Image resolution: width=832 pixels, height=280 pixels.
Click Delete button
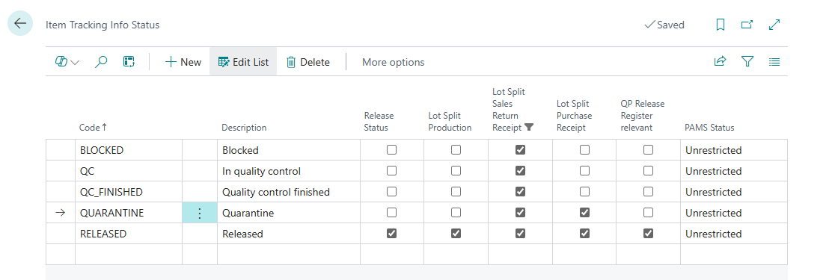308,62
